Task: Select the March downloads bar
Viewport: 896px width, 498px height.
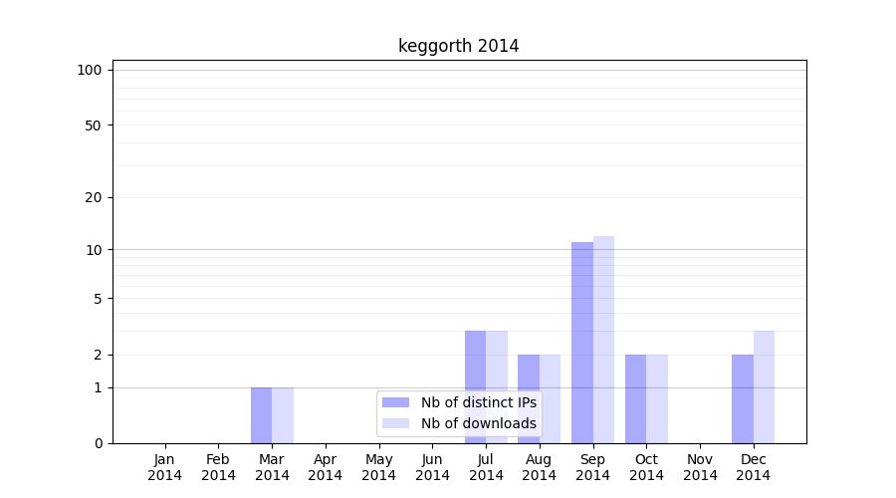Action: click(x=283, y=415)
